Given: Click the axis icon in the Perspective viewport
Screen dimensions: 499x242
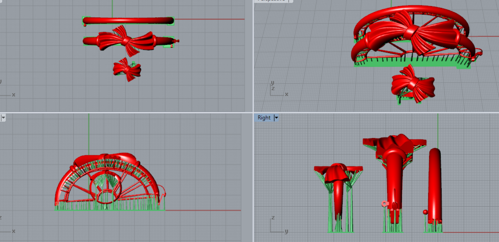Looking at the screenshot, I should [277, 90].
